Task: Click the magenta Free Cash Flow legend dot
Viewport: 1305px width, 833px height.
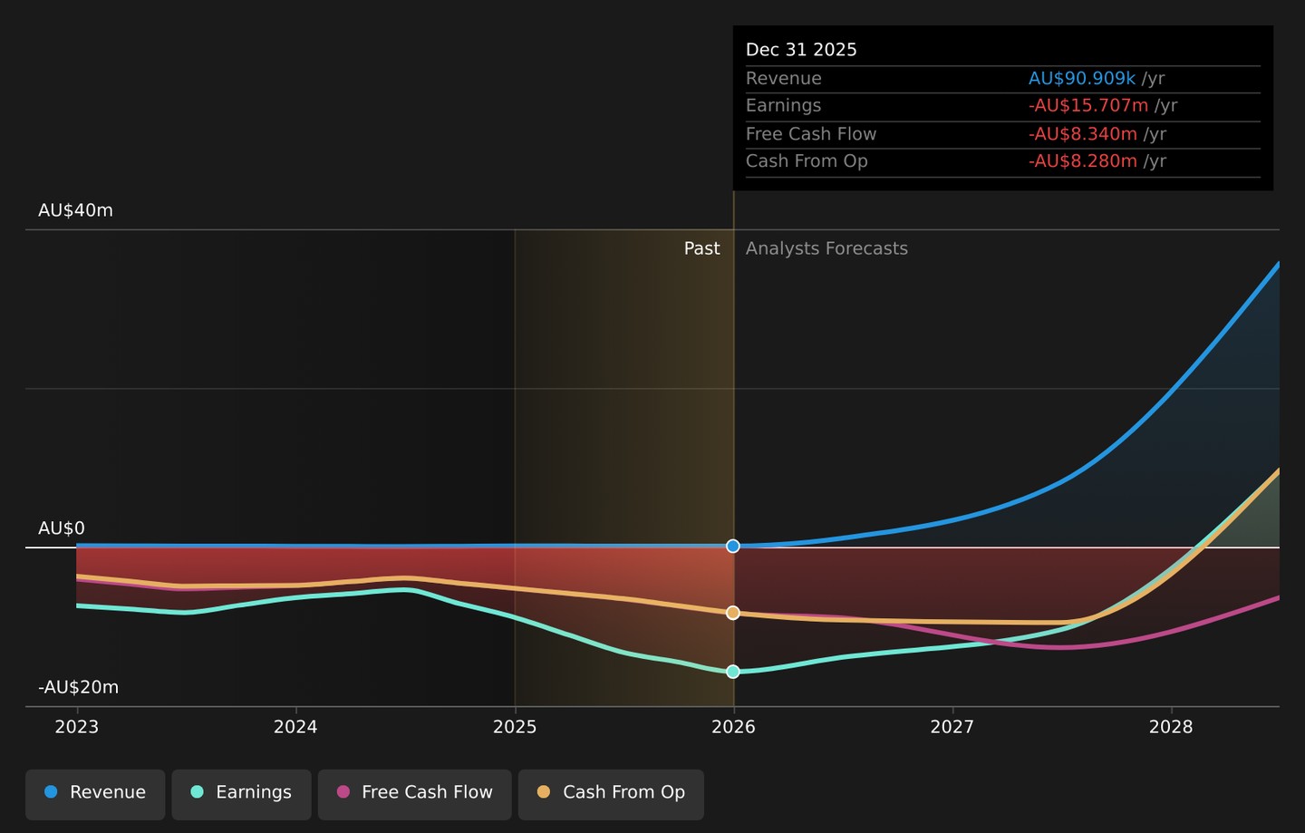Action: pyautogui.click(x=343, y=792)
